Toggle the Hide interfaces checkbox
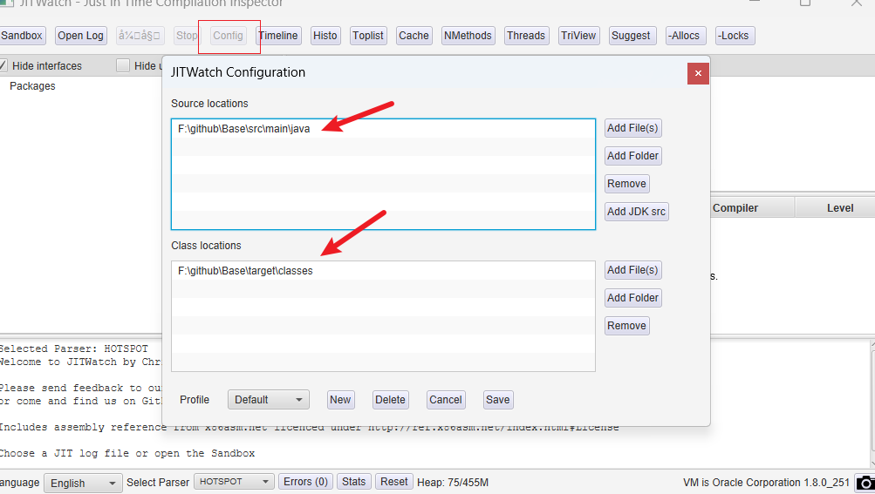875x494 pixels. pos(3,65)
